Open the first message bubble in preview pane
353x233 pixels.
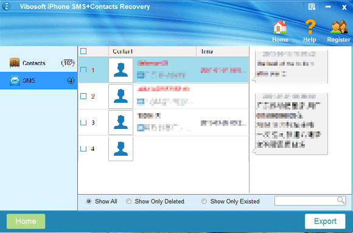(291, 67)
